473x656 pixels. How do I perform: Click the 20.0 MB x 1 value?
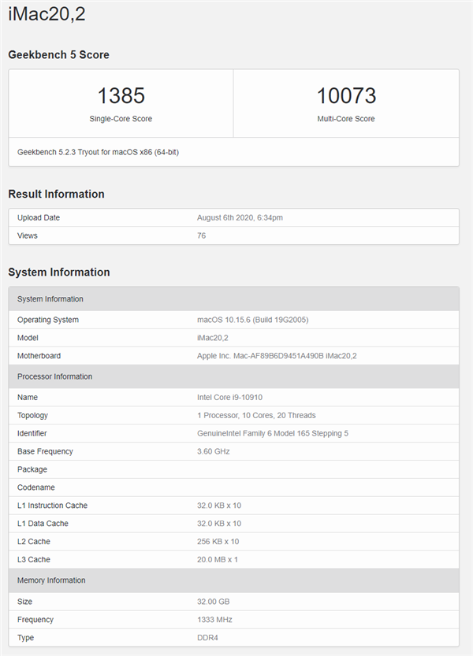[x=218, y=559]
